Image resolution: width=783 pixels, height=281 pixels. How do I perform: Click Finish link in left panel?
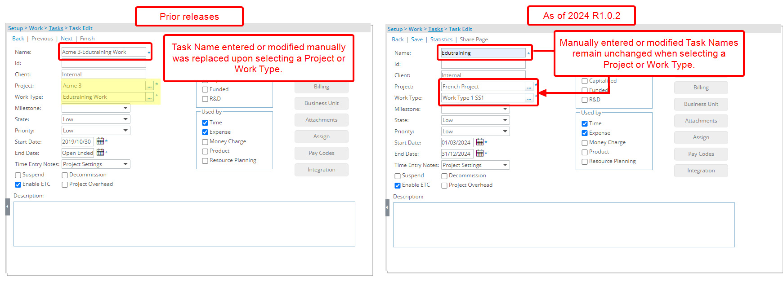[87, 39]
